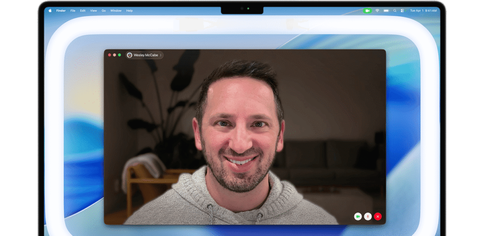This screenshot has width=484, height=236.
Task: Check the battery status icon
Action: pos(386,10)
